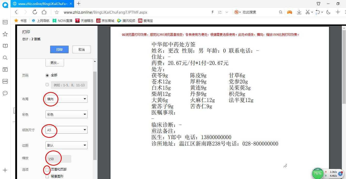Enable the 背景图形 checkbox
Image resolution: width=346 pixels, height=179 pixels.
[x=47, y=176]
